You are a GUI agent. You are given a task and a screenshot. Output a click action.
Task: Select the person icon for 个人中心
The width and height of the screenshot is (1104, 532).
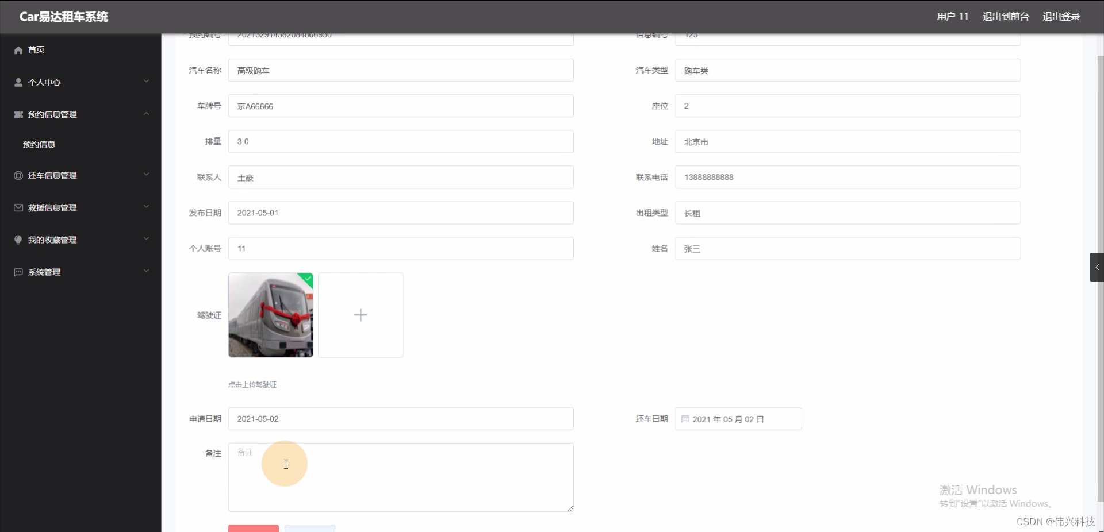pyautogui.click(x=18, y=82)
